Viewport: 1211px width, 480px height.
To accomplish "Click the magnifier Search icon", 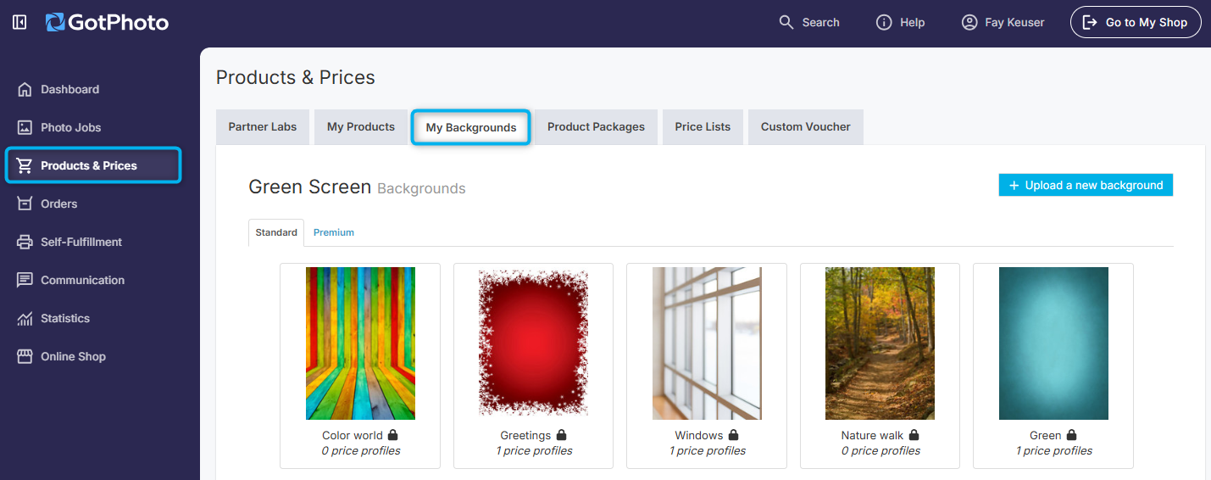I will [x=786, y=22].
